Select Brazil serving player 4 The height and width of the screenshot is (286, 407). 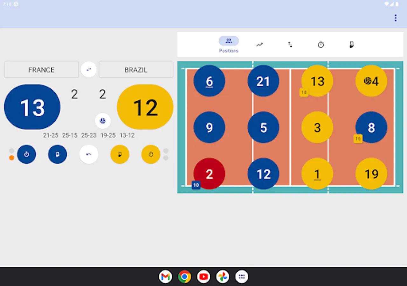[371, 81]
